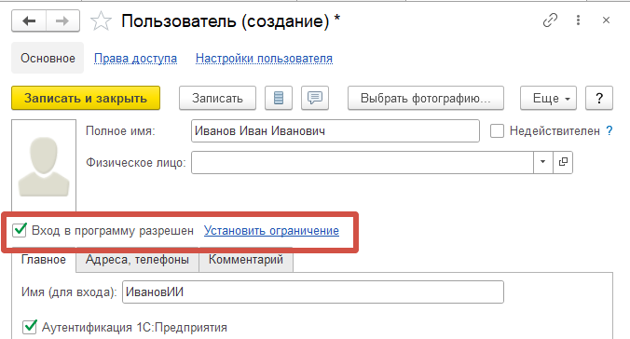Select the Основное section
This screenshot has width=630, height=339.
click(48, 59)
